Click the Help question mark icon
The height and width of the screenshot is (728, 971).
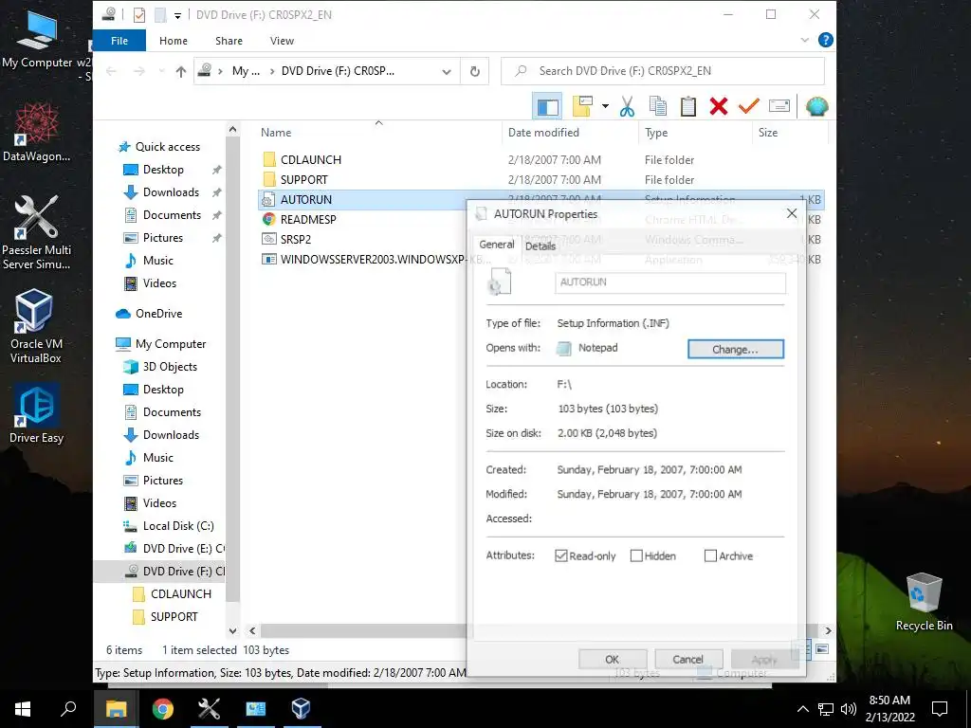coord(825,40)
